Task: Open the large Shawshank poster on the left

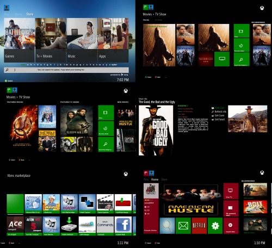Action: 159,45
